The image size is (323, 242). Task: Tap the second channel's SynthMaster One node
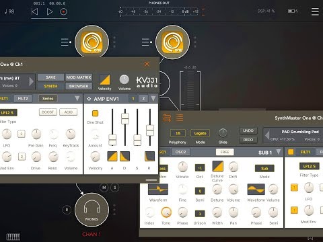pyautogui.click(x=172, y=42)
